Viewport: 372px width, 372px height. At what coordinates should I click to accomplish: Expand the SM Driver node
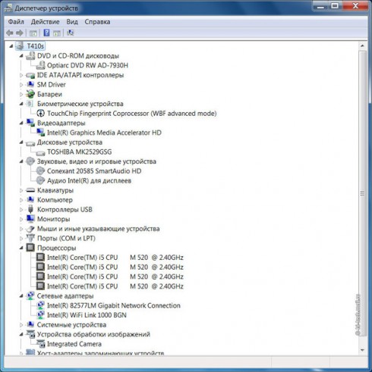click(x=21, y=85)
